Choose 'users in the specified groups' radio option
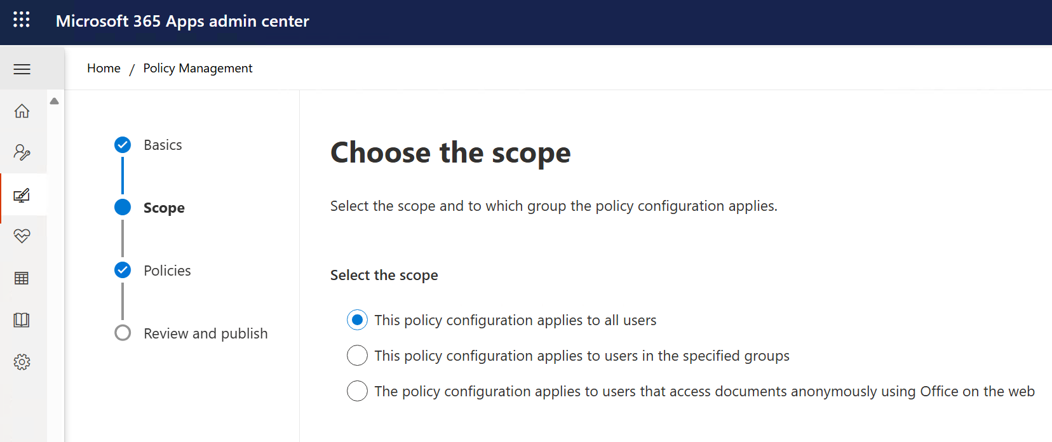Screen dimensions: 1052x442 coord(358,356)
